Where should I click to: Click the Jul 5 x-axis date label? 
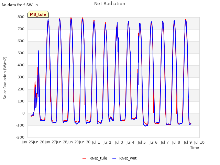[142, 143]
